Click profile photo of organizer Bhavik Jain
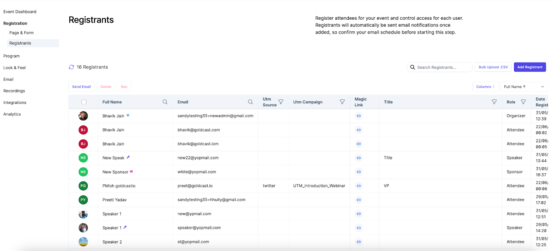 click(83, 116)
